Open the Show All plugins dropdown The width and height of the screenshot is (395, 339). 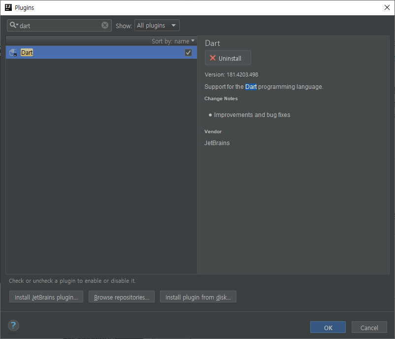(x=157, y=25)
